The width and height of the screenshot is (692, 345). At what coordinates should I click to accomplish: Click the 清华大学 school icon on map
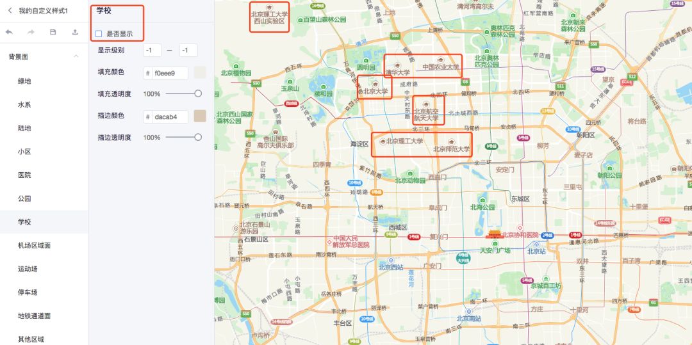[x=397, y=65]
